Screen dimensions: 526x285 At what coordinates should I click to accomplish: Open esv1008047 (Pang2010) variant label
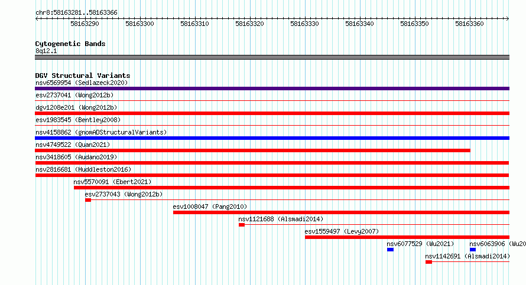point(210,207)
